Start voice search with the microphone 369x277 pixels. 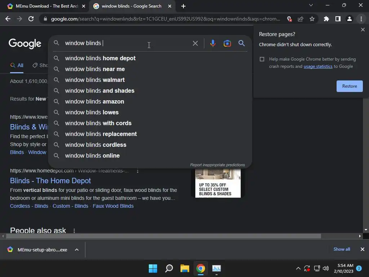[x=213, y=43]
